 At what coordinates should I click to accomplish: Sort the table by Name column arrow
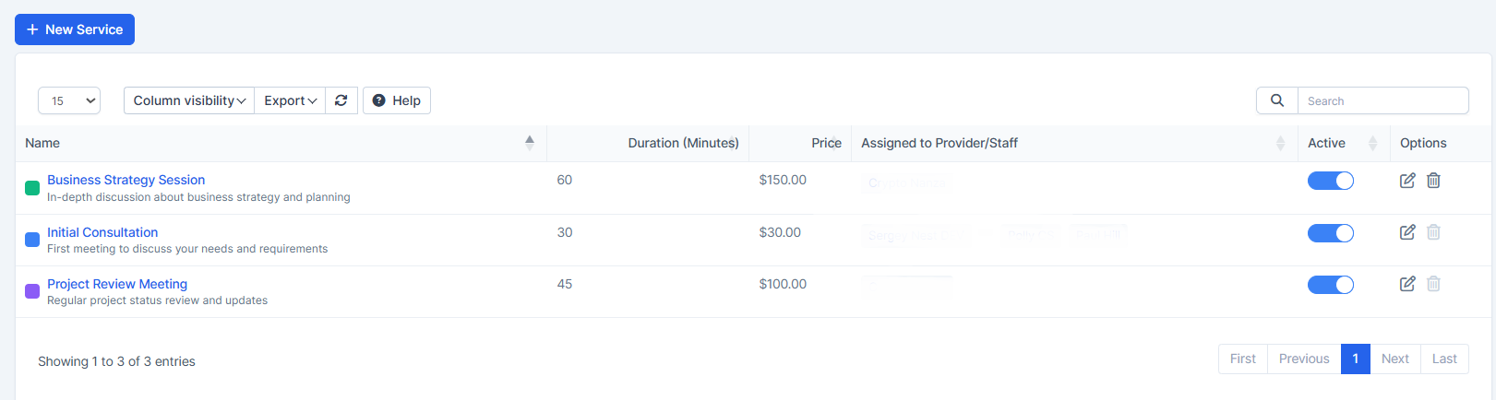click(530, 143)
